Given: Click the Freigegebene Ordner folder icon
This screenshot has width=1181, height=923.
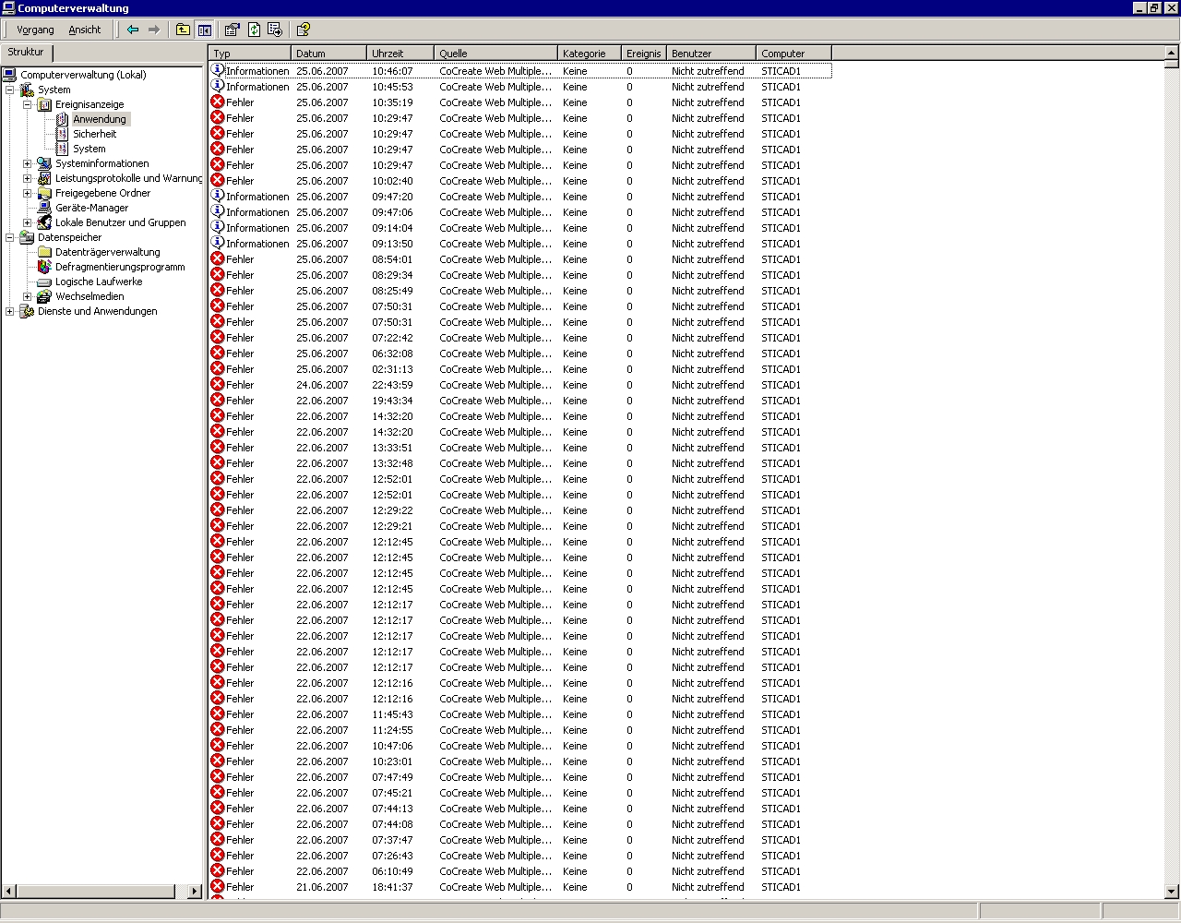Looking at the screenshot, I should [x=44, y=193].
